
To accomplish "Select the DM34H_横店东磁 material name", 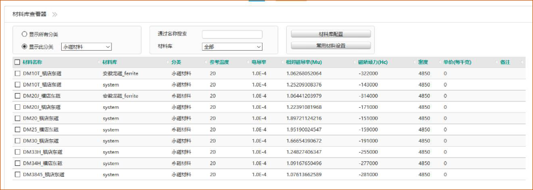I will [x=42, y=163].
